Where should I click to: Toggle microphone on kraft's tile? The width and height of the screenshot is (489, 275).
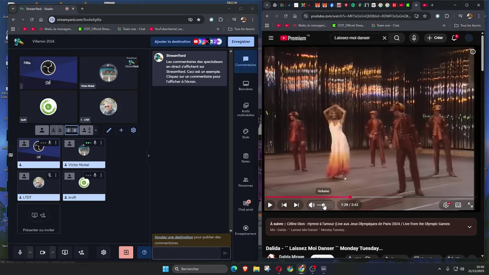[x=95, y=175]
